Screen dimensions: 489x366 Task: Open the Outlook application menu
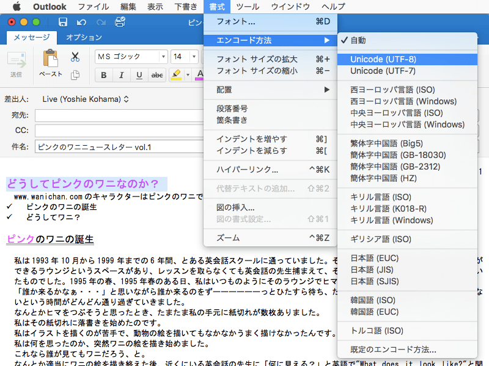tap(50, 7)
